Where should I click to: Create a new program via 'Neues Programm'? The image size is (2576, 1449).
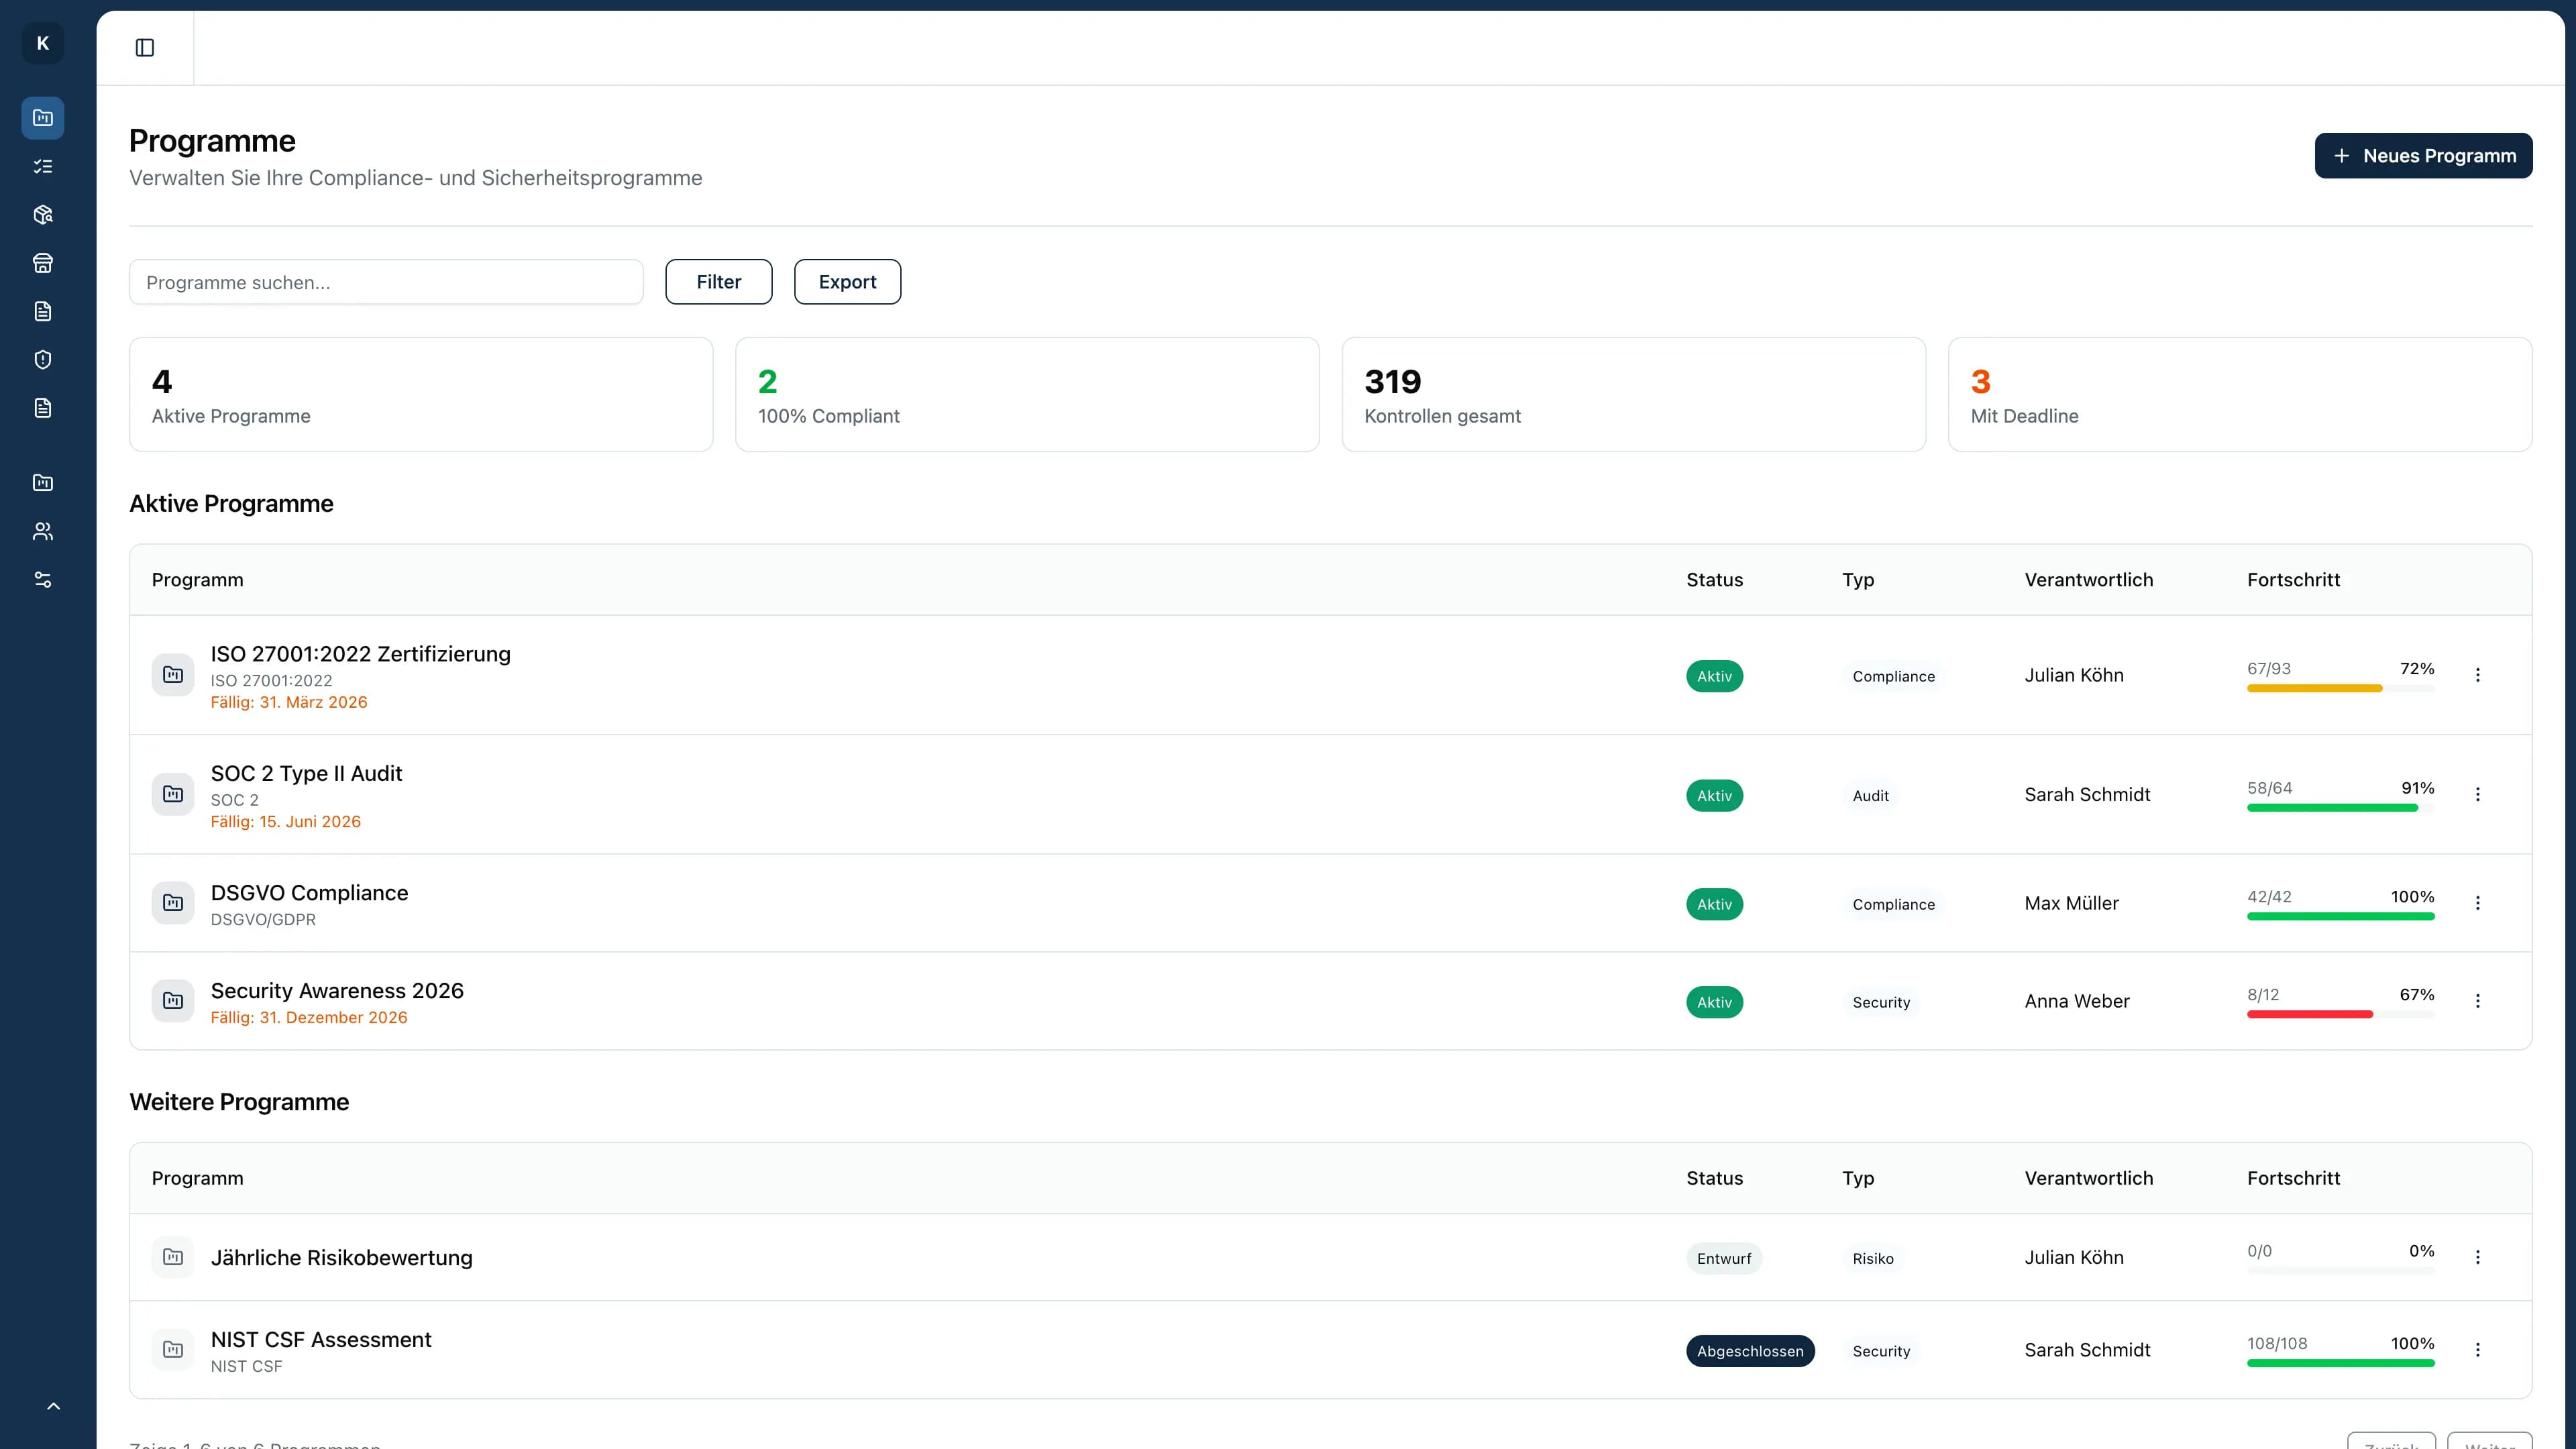pos(2423,155)
